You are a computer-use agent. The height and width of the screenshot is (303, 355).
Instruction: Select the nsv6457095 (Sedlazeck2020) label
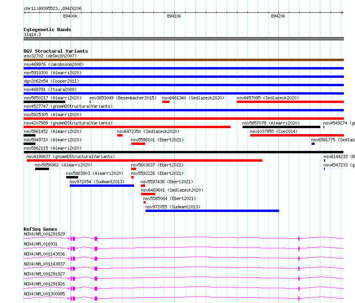tap(268, 98)
